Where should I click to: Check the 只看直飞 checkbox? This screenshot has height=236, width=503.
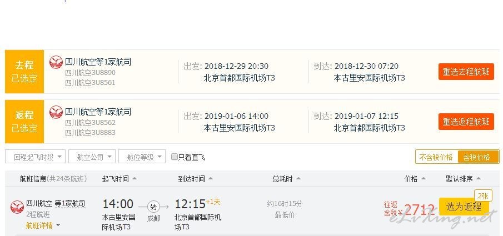174,157
